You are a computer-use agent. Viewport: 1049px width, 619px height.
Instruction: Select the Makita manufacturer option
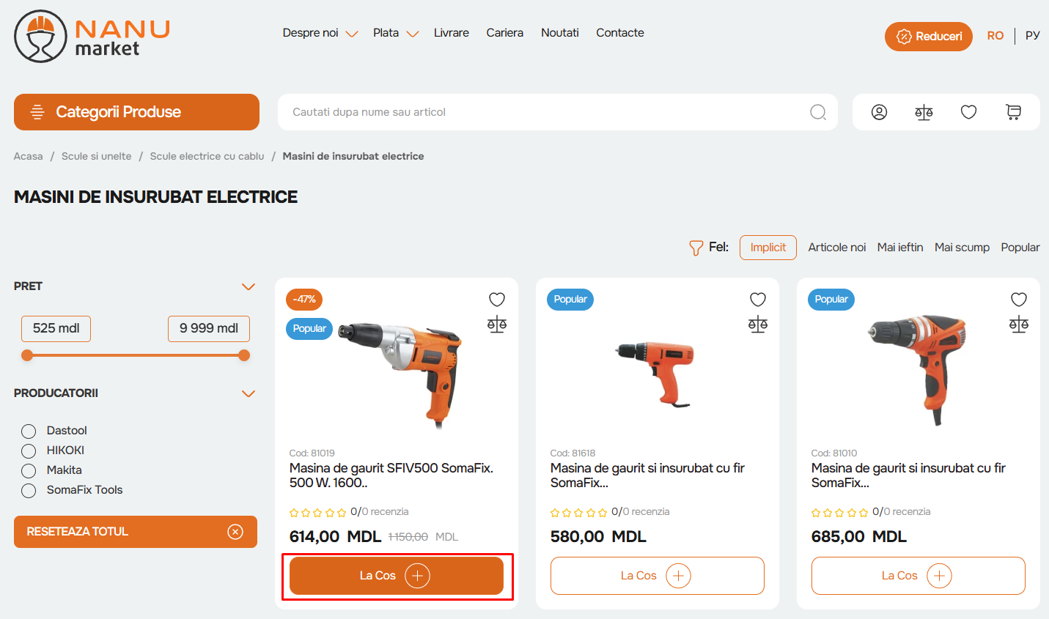point(29,470)
